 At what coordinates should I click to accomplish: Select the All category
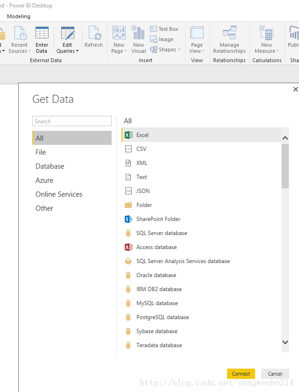click(72, 138)
